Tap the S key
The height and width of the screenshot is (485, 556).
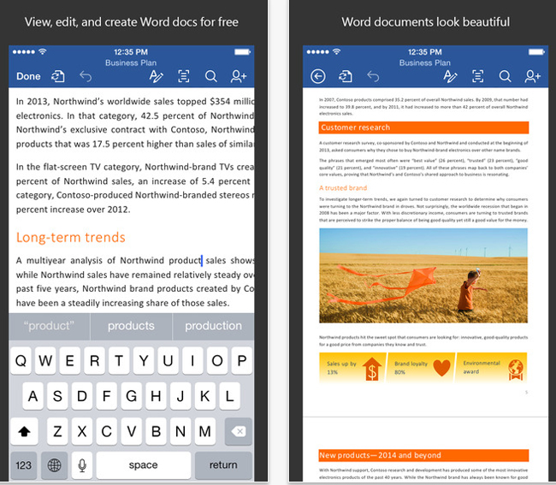pos(57,396)
